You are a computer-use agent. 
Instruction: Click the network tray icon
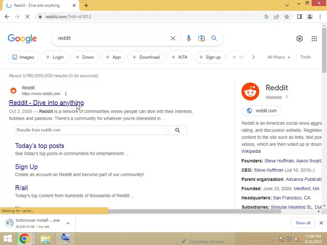pos(289,239)
